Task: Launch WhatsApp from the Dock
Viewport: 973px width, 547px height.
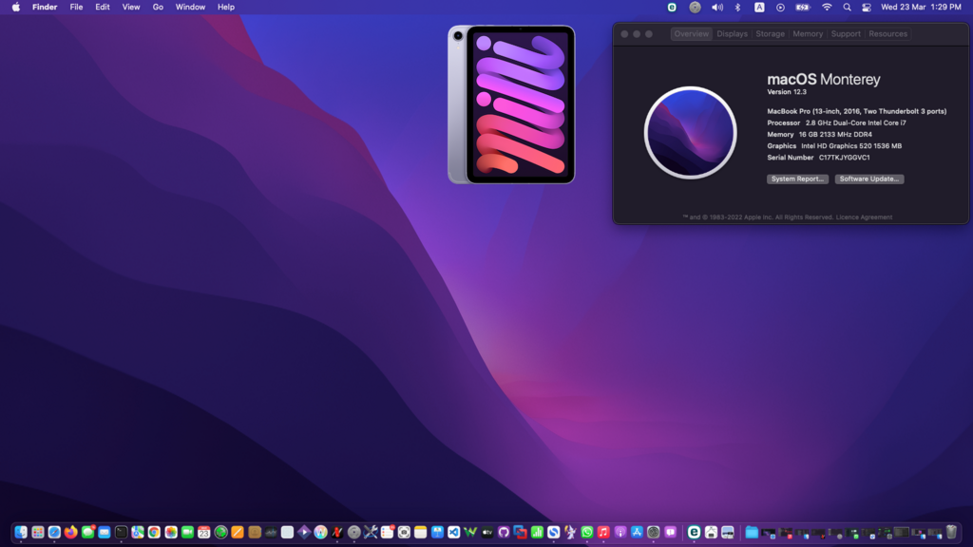Action: point(587,532)
